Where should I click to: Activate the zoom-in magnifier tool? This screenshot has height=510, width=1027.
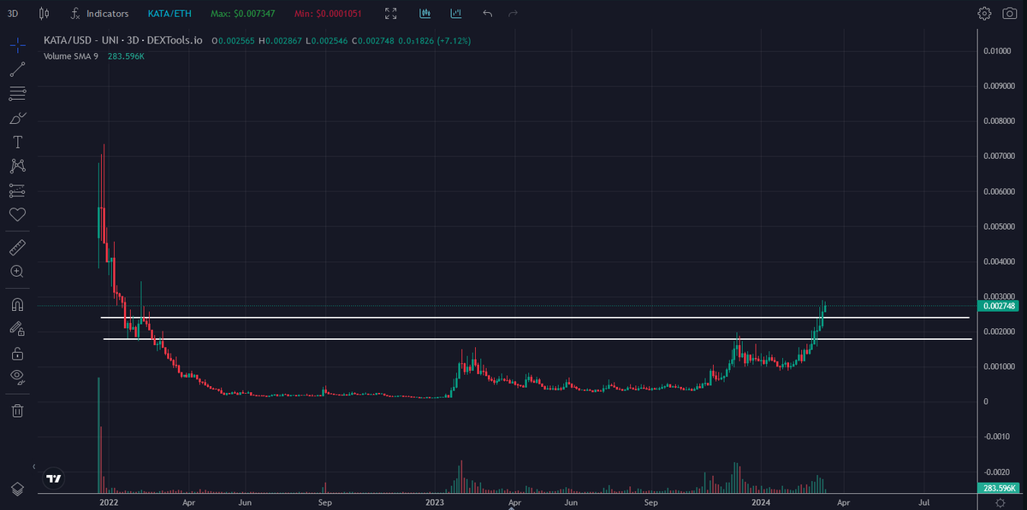[17, 272]
